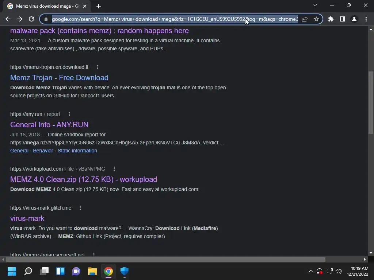This screenshot has height=280, width=374.
Task: Open Windows taskbar Search
Action: (28, 271)
